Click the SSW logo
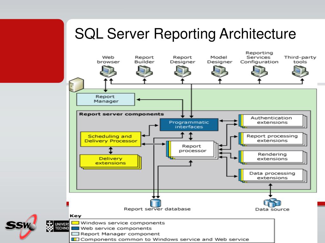325x243 pixels. 21,227
